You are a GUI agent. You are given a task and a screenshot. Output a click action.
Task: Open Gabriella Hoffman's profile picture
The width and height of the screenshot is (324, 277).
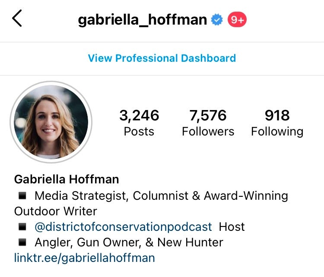click(x=51, y=122)
